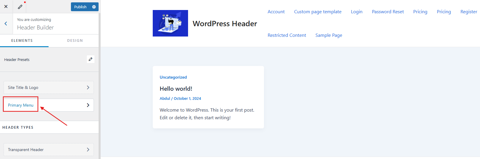The height and width of the screenshot is (159, 480).
Task: Click the HEADER TYPES section heading
Action: 18,127
